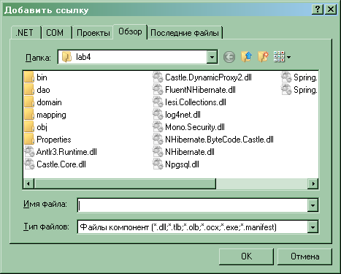
Task: Click the Npgsql.dll file icon
Action: coord(158,164)
